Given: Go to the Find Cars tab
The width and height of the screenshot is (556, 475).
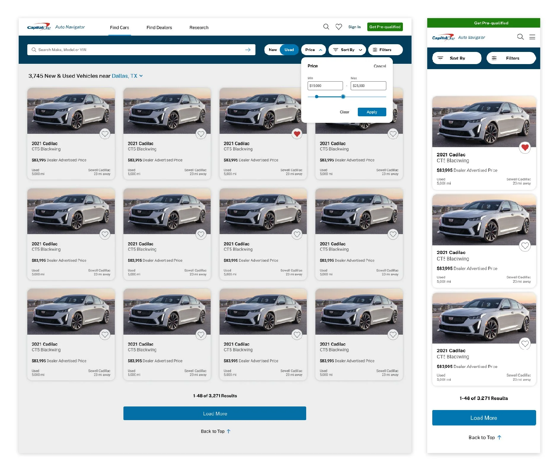Looking at the screenshot, I should click(120, 28).
